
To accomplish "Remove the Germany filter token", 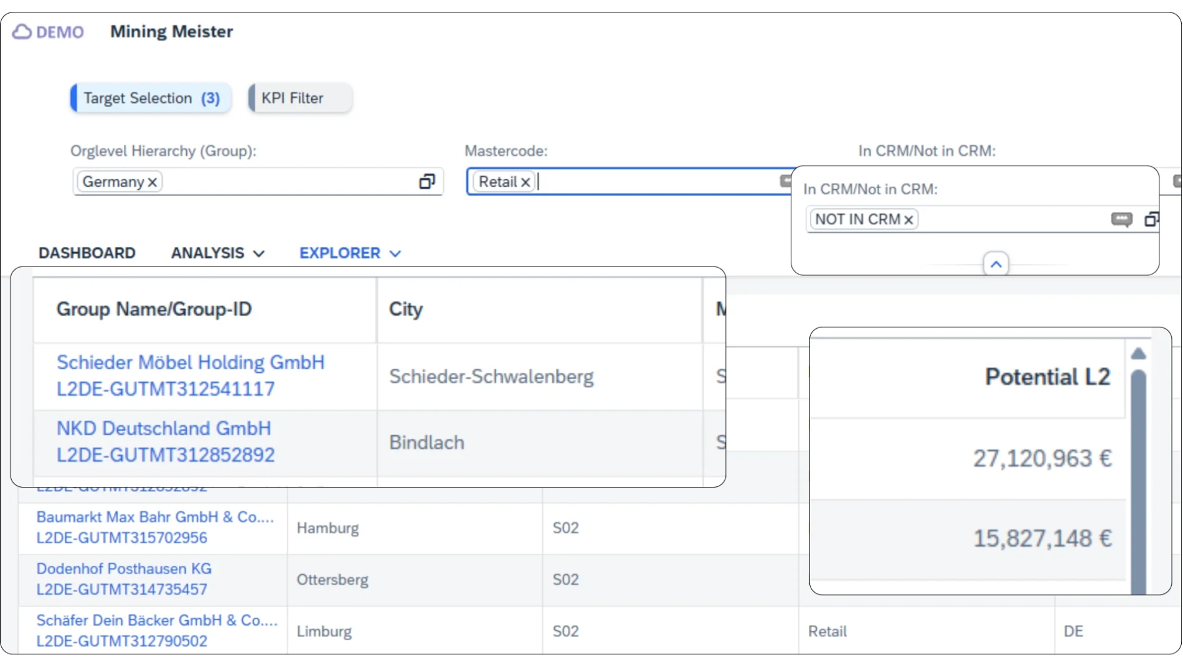I will [153, 182].
